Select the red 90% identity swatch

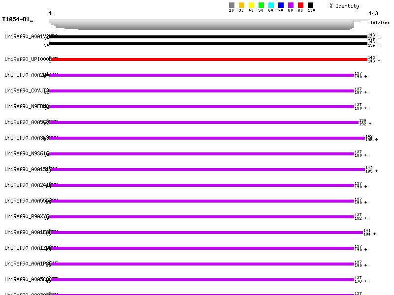tap(300, 5)
